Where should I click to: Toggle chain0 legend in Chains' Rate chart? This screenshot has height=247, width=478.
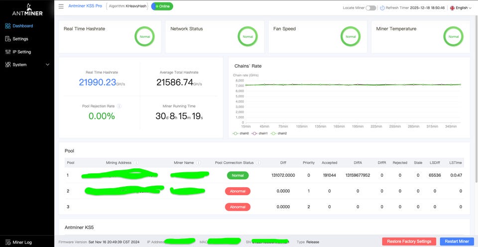(x=240, y=133)
